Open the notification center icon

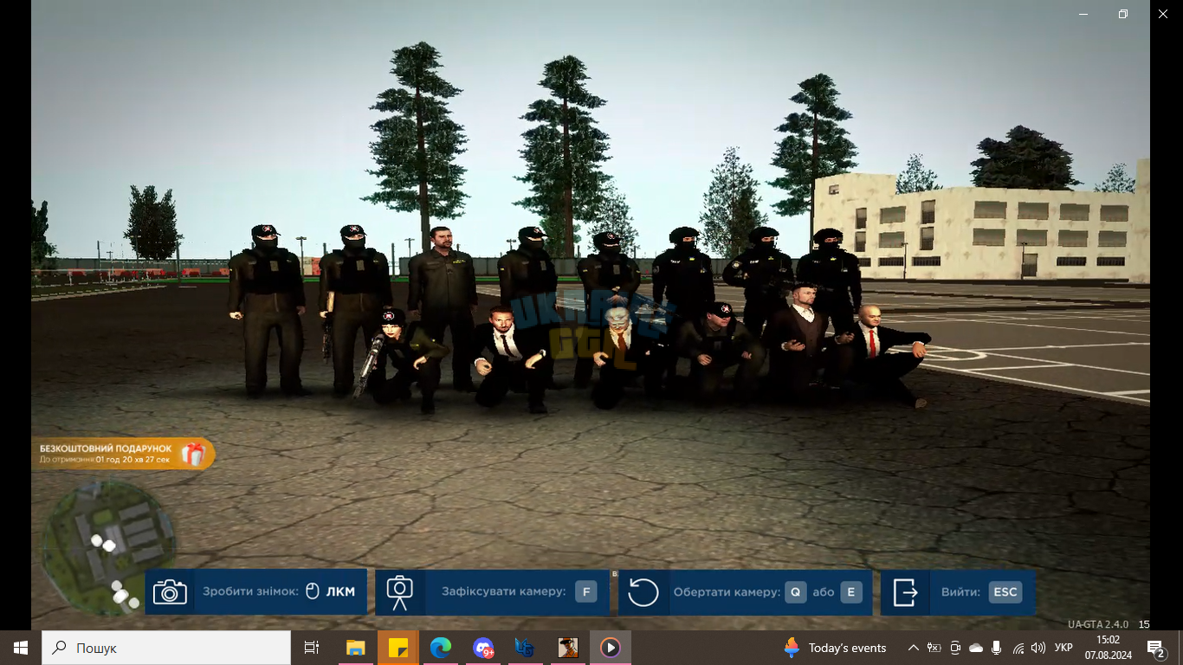(1156, 648)
